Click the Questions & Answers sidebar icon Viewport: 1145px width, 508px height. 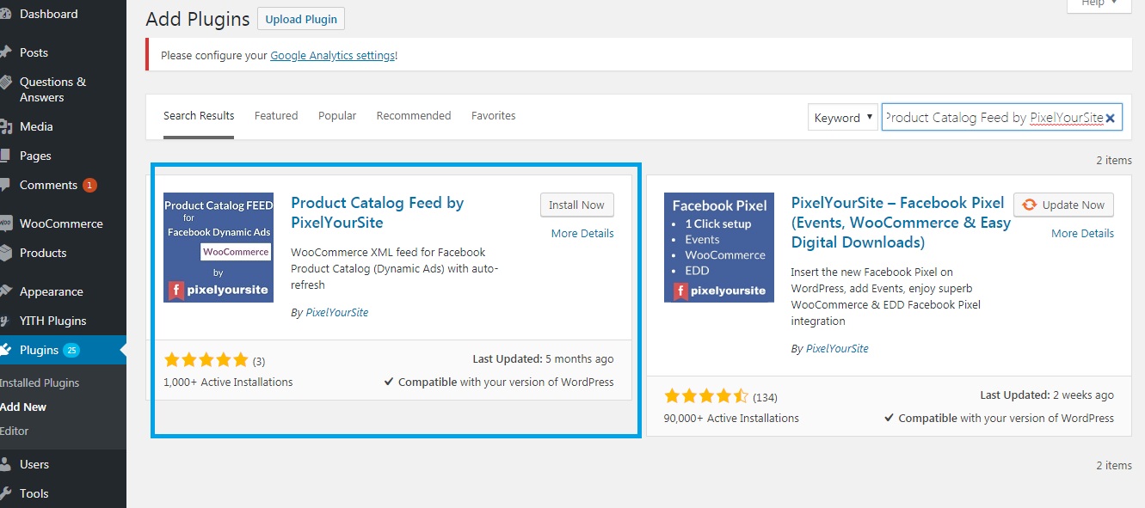[5, 83]
